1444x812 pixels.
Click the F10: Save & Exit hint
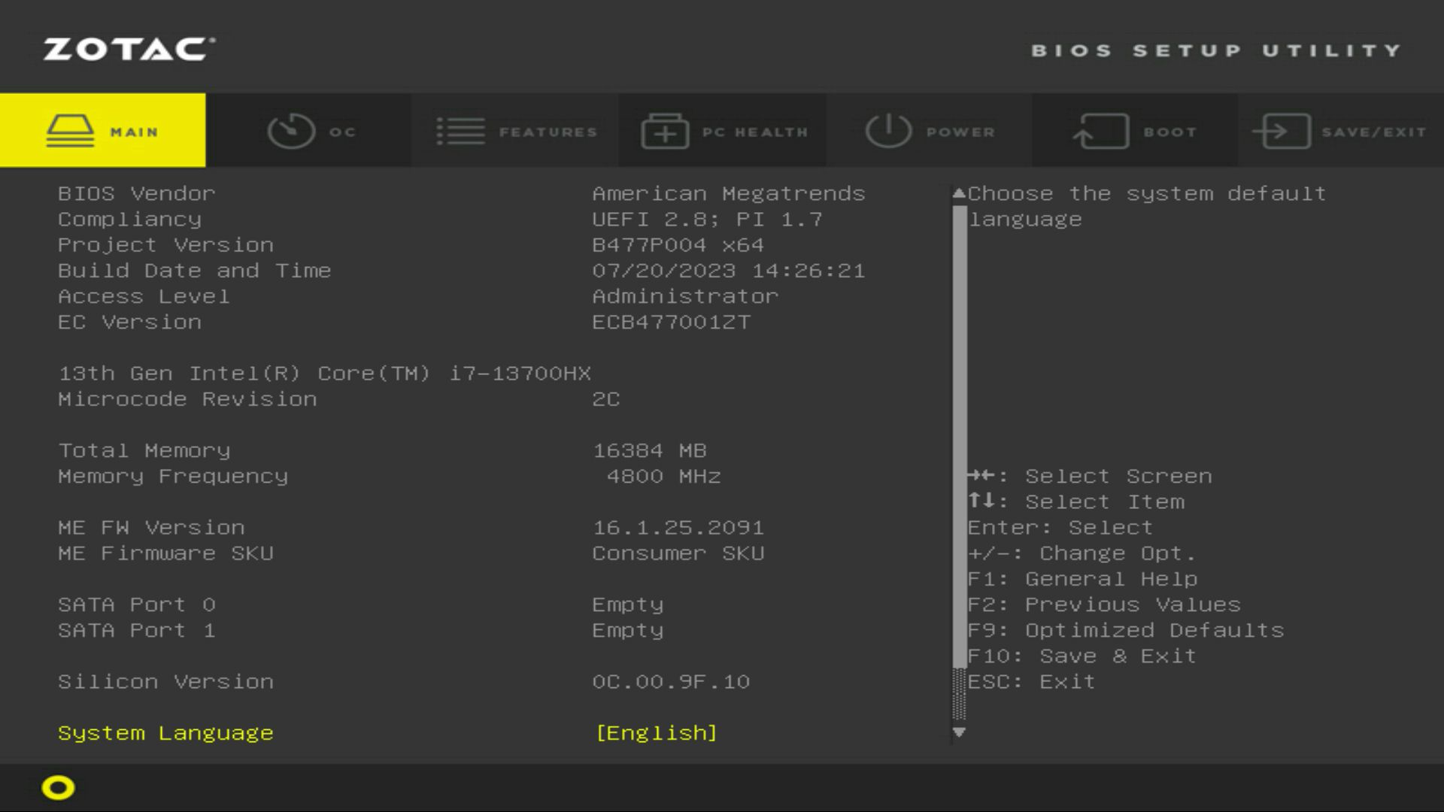(1081, 656)
